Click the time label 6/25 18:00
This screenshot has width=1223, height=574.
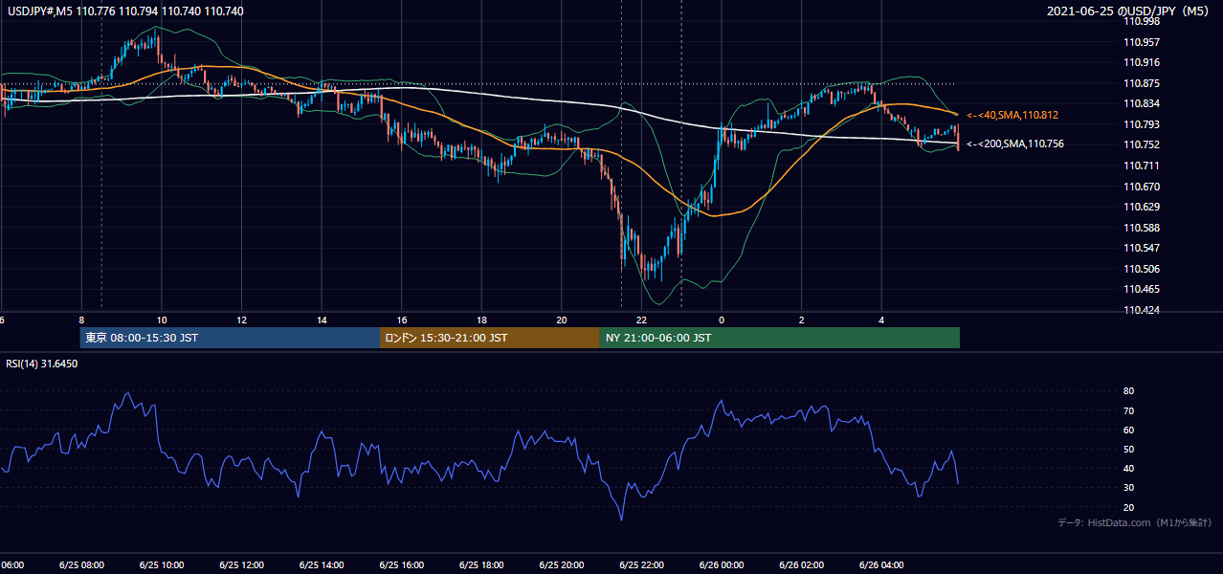481,565
